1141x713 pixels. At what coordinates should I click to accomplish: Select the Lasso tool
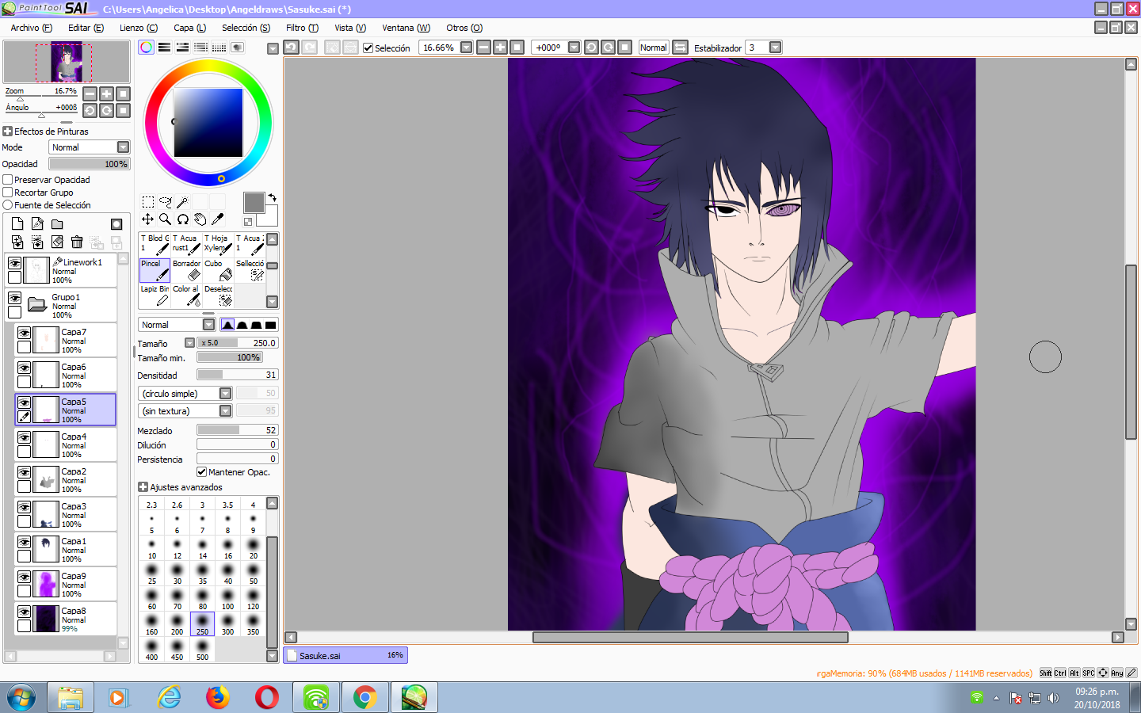[x=166, y=202]
